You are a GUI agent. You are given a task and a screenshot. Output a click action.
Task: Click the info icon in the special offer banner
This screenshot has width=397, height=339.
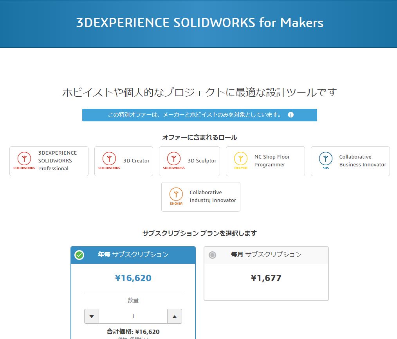click(291, 115)
